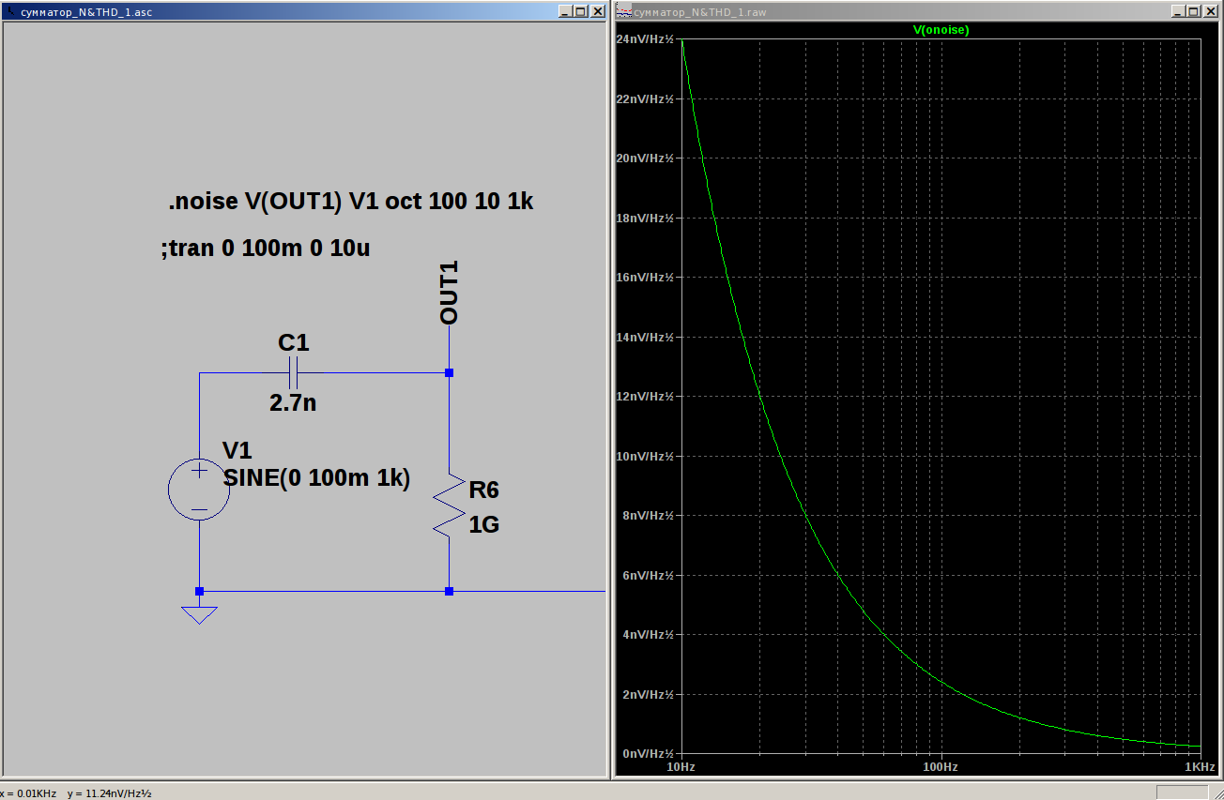
Task: Select the capacitor C1 symbol
Action: tap(294, 373)
